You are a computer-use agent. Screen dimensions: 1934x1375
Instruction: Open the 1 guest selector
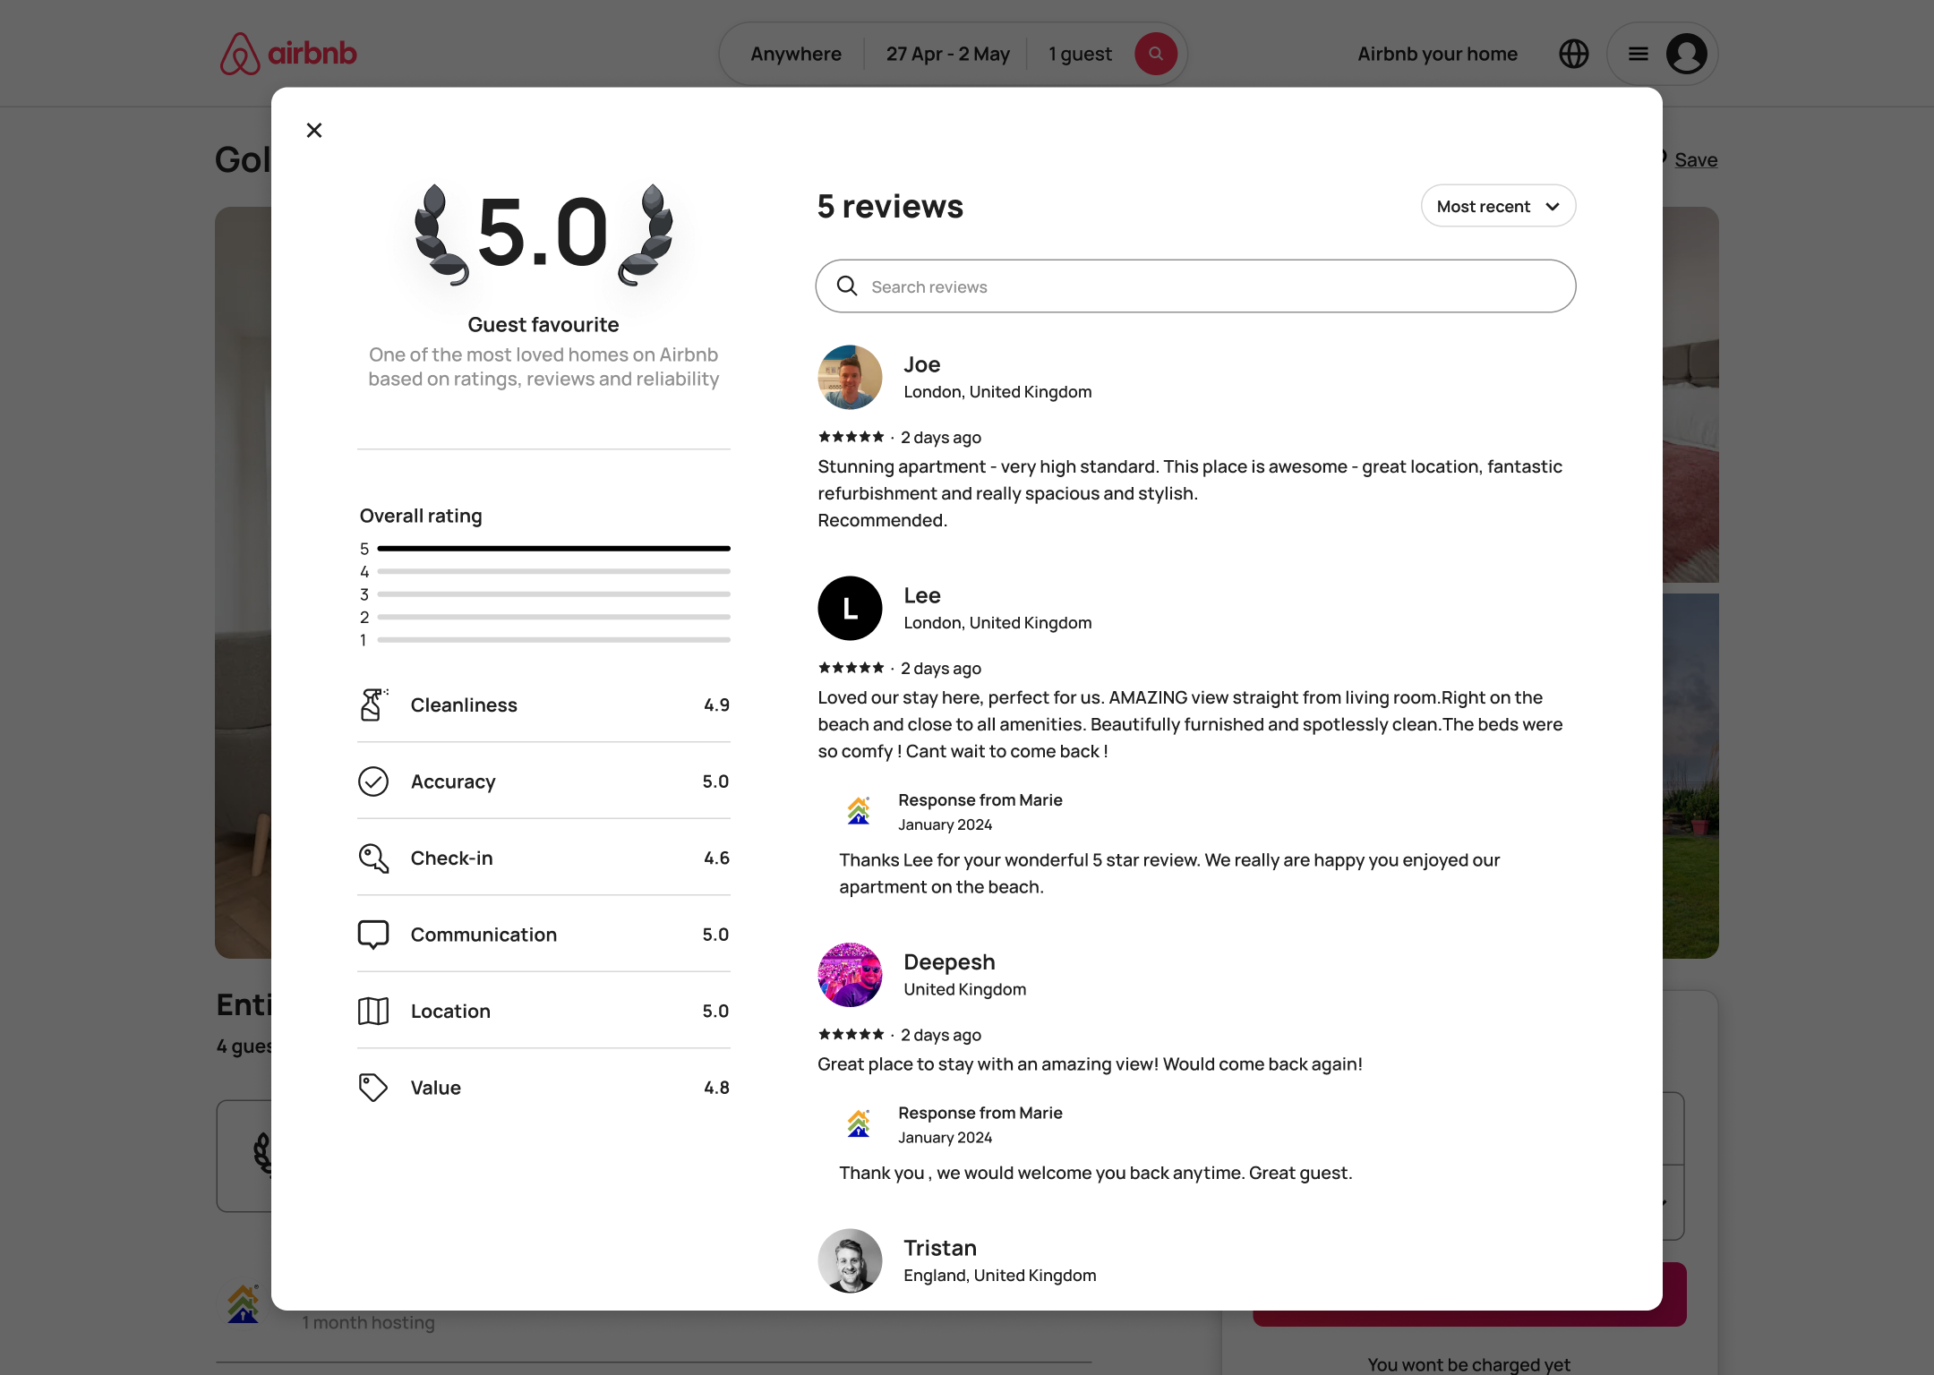coord(1080,54)
